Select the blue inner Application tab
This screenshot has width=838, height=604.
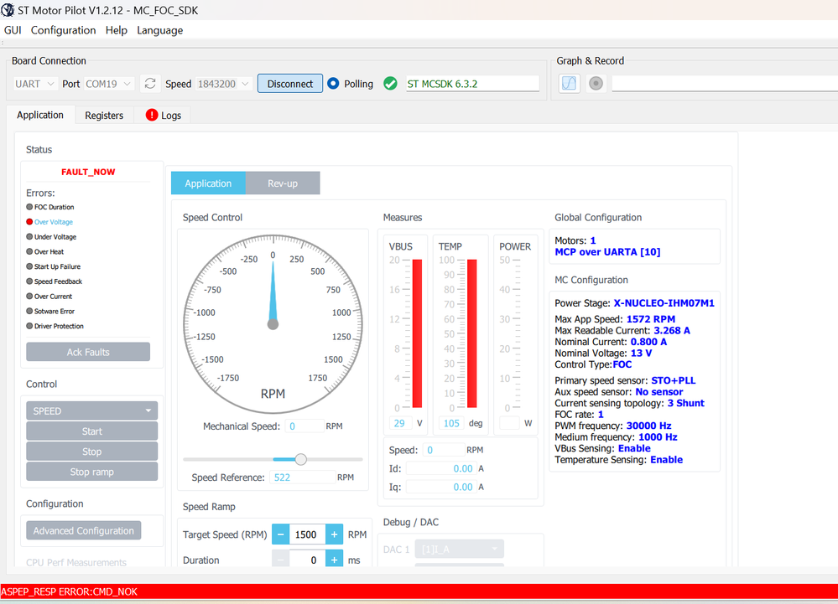[x=208, y=183]
